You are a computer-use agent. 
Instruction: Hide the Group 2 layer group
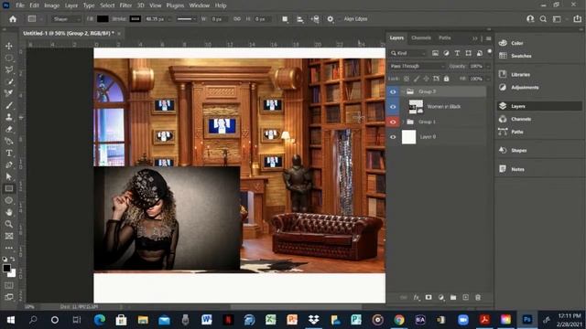[393, 91]
